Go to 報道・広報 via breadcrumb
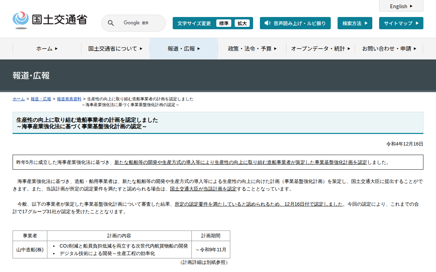The width and height of the screenshot is (436, 272). (41, 99)
